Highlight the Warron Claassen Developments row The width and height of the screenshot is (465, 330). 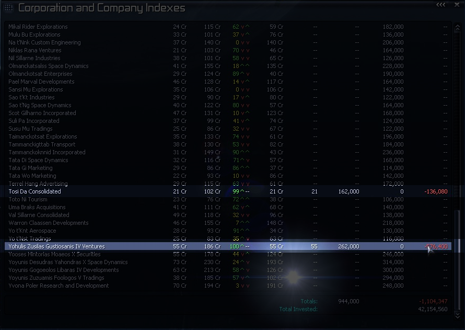pos(49,223)
